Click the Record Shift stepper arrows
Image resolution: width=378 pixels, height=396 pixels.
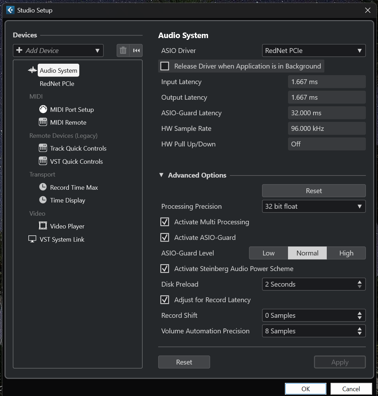[360, 315]
